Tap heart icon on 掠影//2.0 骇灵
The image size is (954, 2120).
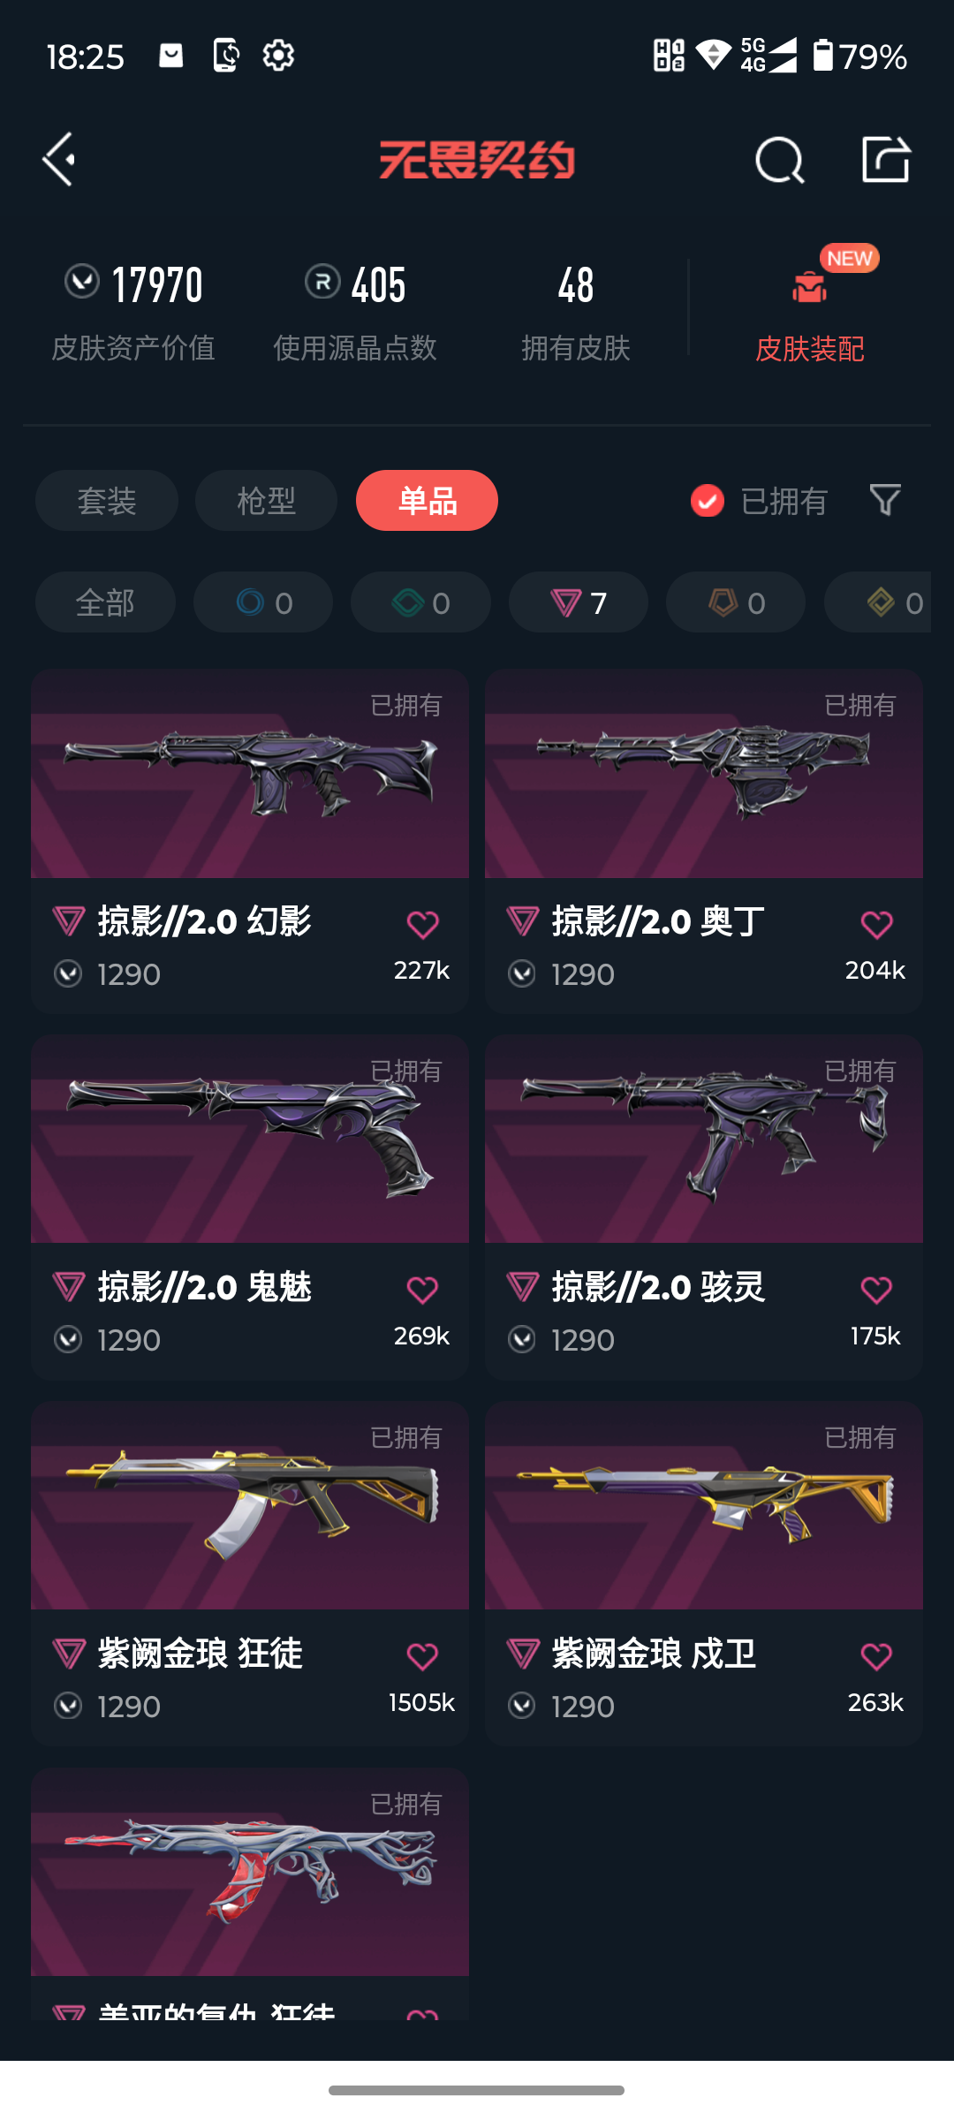[876, 1291]
